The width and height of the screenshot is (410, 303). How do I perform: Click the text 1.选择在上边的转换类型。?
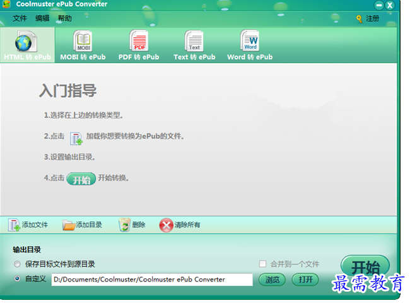(83, 115)
